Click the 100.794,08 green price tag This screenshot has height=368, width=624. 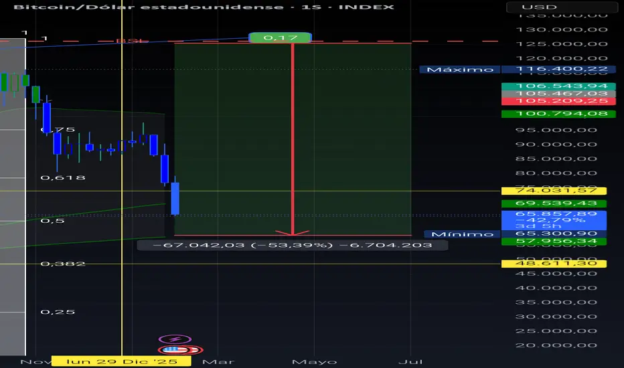pyautogui.click(x=559, y=114)
